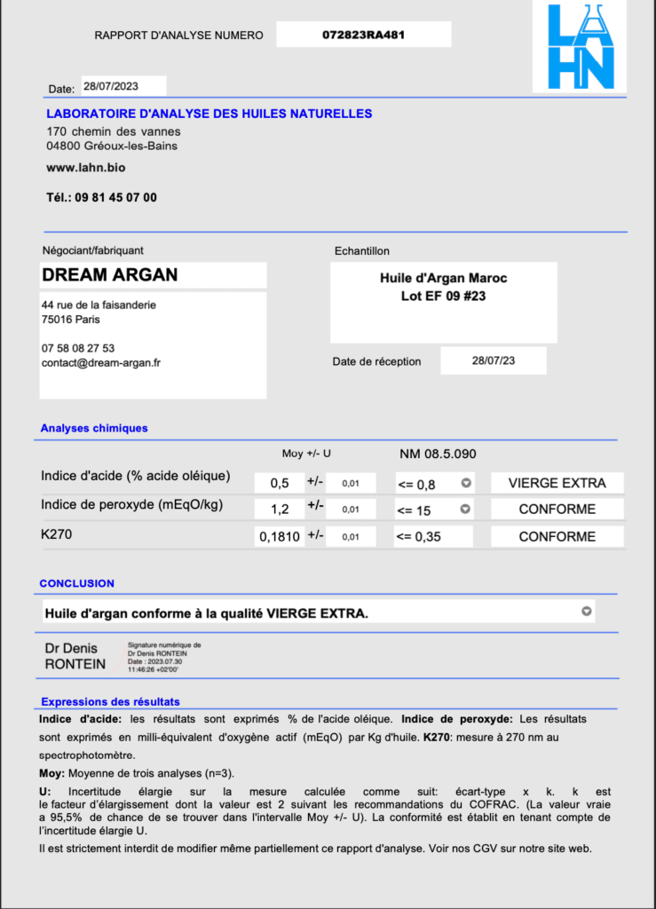The width and height of the screenshot is (656, 909).
Task: Click the www.lahn.bio website address
Action: 86,168
